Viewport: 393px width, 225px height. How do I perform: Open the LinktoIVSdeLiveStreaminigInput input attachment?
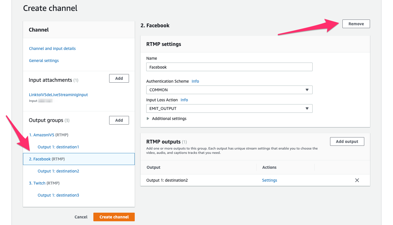coord(58,94)
